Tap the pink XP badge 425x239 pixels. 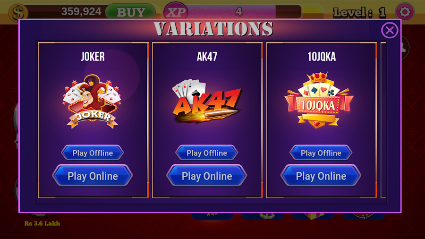click(x=176, y=12)
